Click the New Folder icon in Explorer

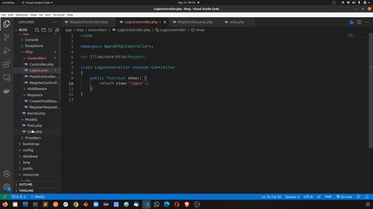point(44,30)
